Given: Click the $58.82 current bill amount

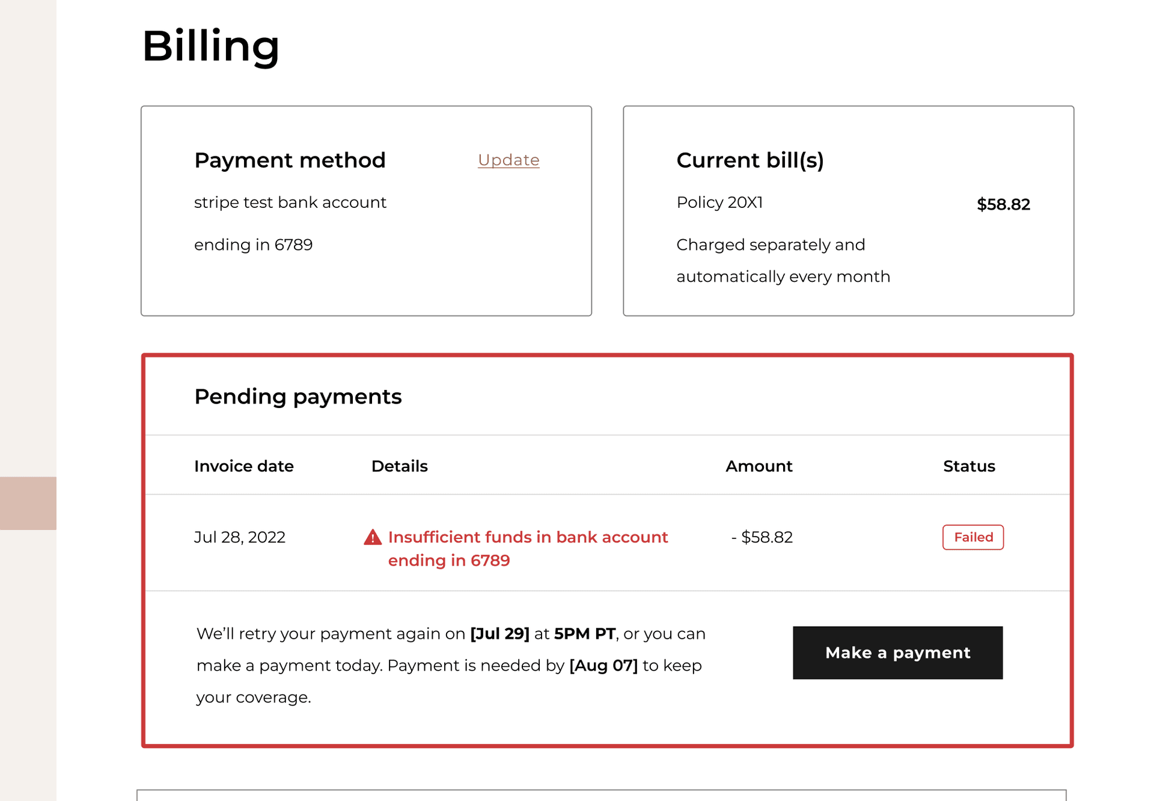Looking at the screenshot, I should (x=1003, y=204).
